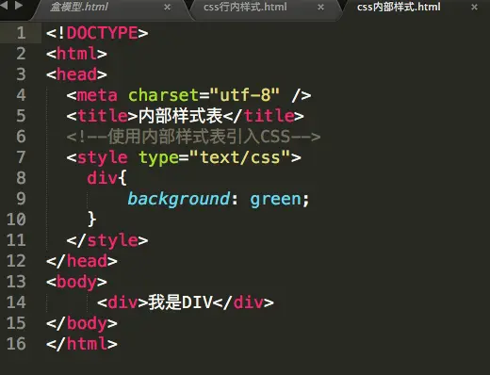This screenshot has width=490, height=375.
Task: Click the opening div tag on line 14
Action: 122,302
